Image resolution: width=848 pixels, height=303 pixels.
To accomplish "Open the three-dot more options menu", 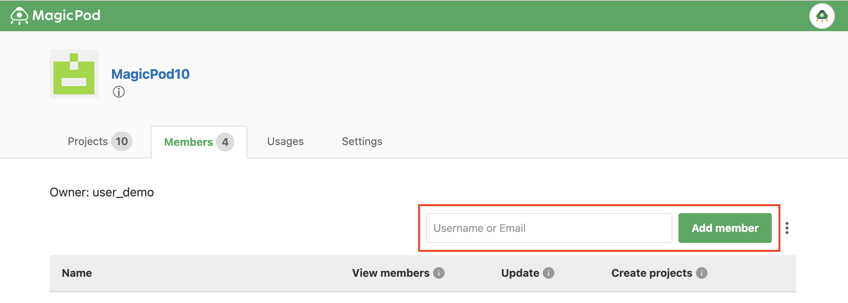I will point(787,228).
